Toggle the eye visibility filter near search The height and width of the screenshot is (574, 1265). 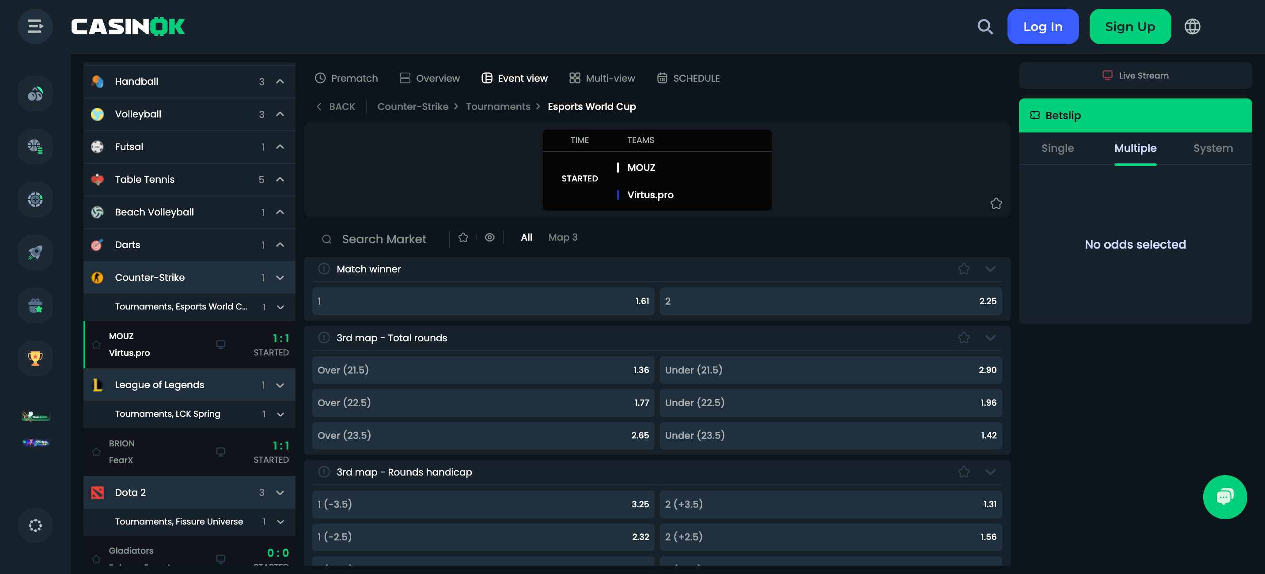click(x=489, y=238)
